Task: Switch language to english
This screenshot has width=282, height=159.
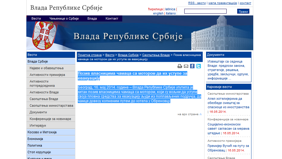Action: tap(158, 13)
